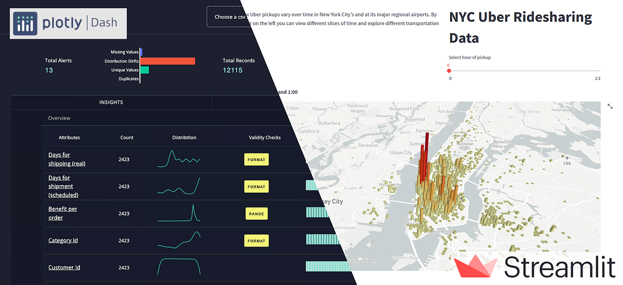
Task: Click the Missing Values blue bar
Action: click(141, 52)
